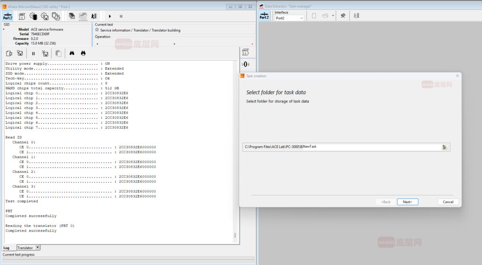Pause the log output with pause icon
This screenshot has height=265, width=482.
[x=33, y=54]
